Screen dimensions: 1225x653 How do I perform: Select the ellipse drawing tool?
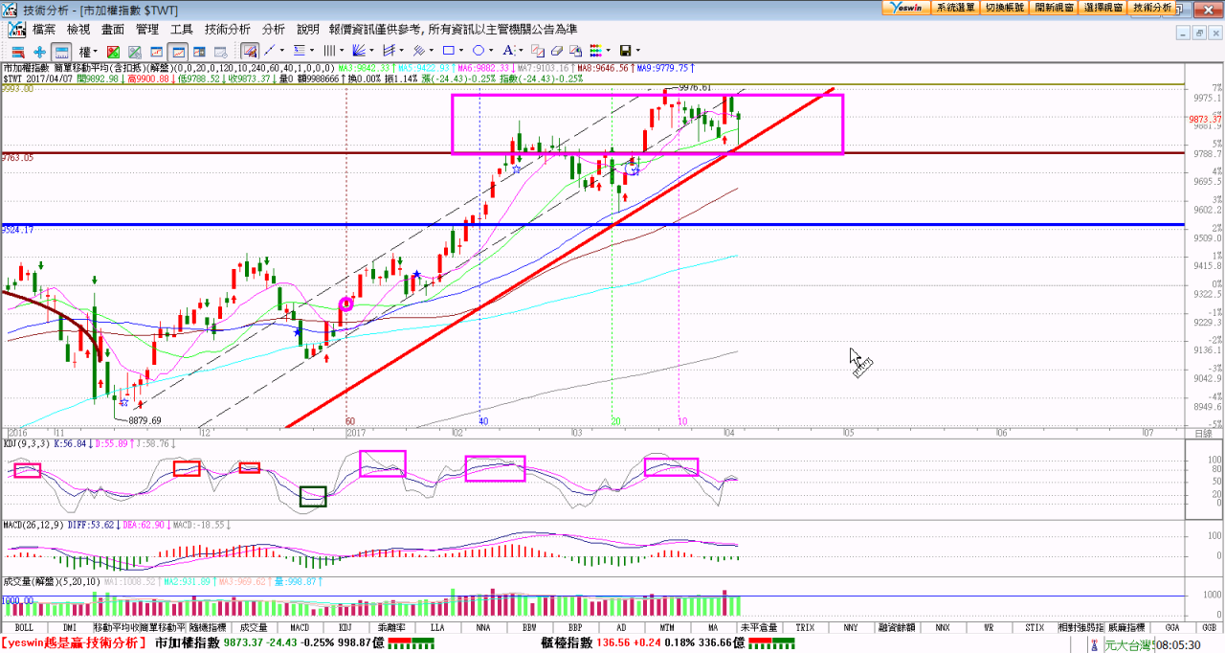click(x=478, y=51)
